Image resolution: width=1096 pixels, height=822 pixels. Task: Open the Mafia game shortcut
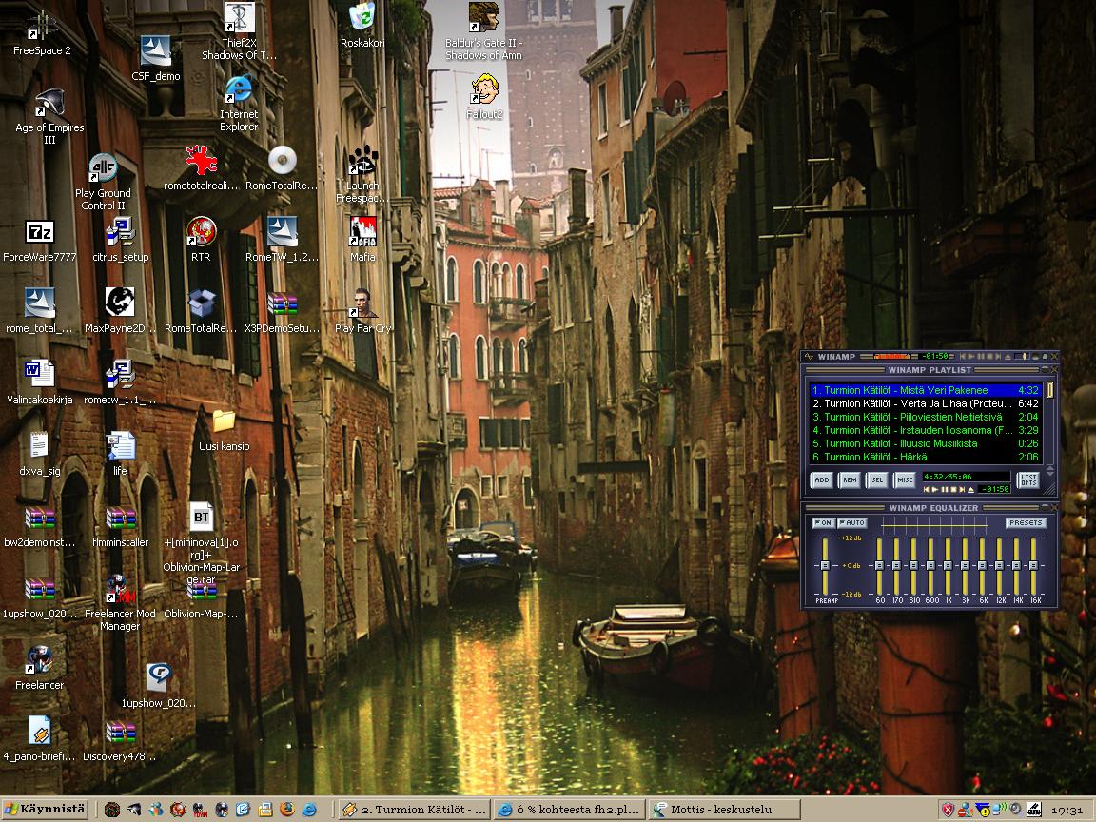point(362,239)
